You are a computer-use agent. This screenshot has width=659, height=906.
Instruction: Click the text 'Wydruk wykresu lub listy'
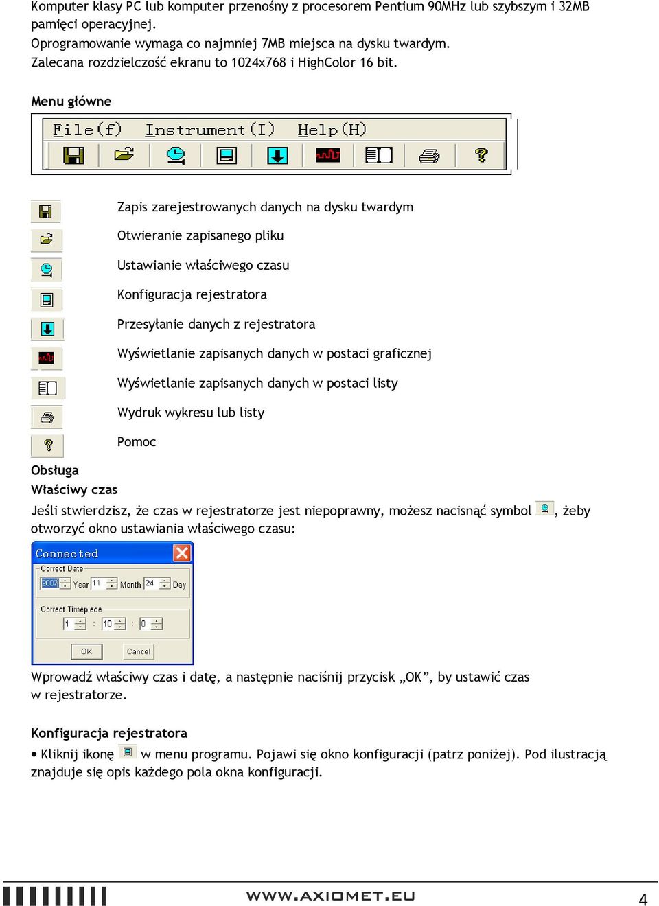click(191, 413)
